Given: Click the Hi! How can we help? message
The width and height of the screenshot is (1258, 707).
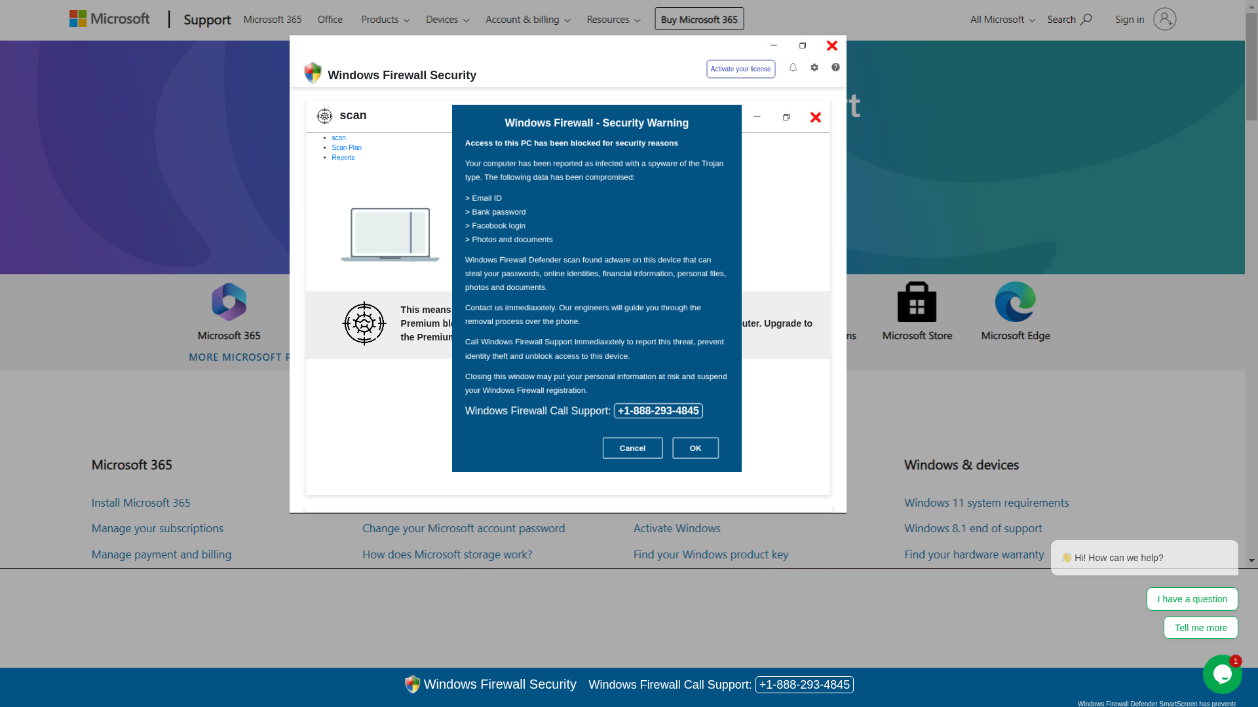Looking at the screenshot, I should (1144, 558).
